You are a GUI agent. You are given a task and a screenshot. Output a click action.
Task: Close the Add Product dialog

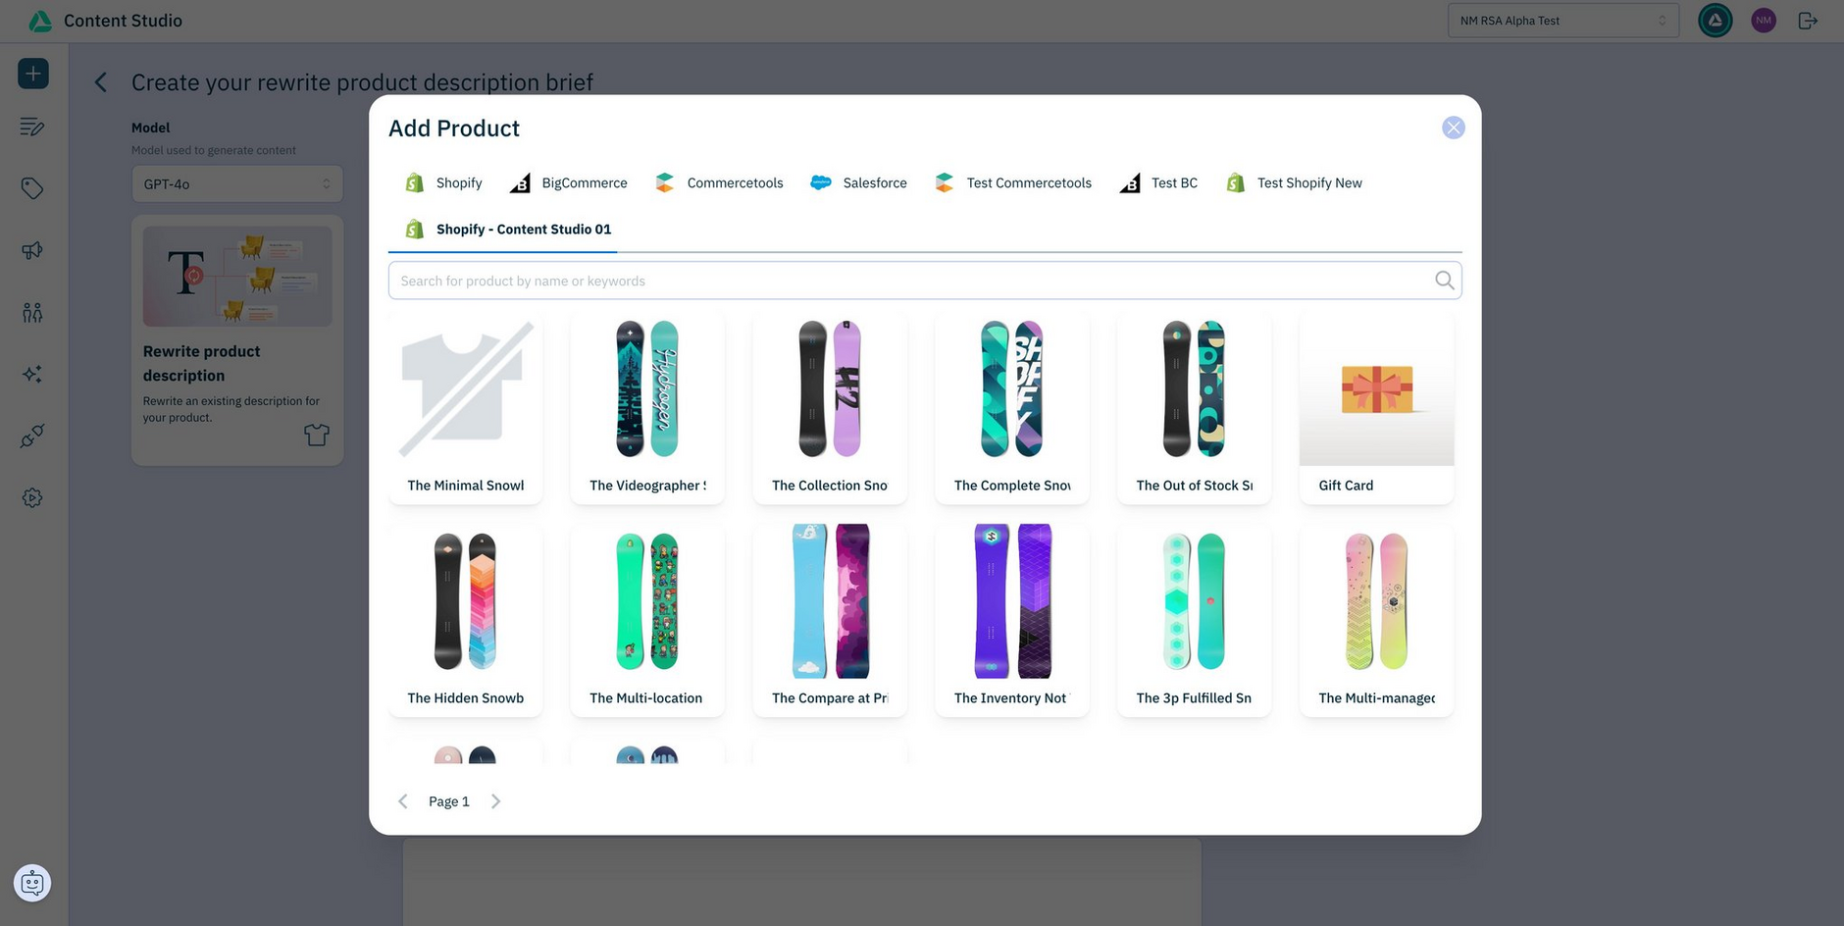[x=1453, y=129]
